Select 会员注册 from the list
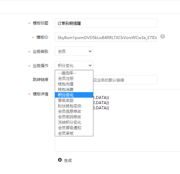180x174 pixels. [x=74, y=78]
